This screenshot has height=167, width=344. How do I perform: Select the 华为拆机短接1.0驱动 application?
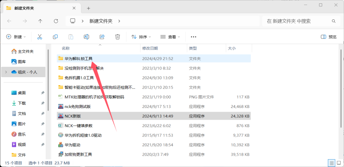point(154,135)
